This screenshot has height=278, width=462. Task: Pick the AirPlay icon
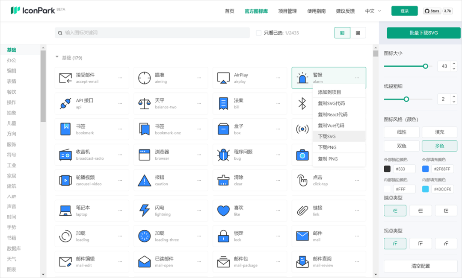[x=223, y=78]
